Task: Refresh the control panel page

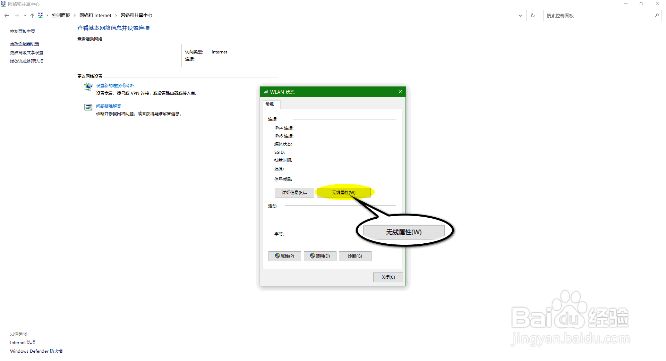Action: point(533,16)
